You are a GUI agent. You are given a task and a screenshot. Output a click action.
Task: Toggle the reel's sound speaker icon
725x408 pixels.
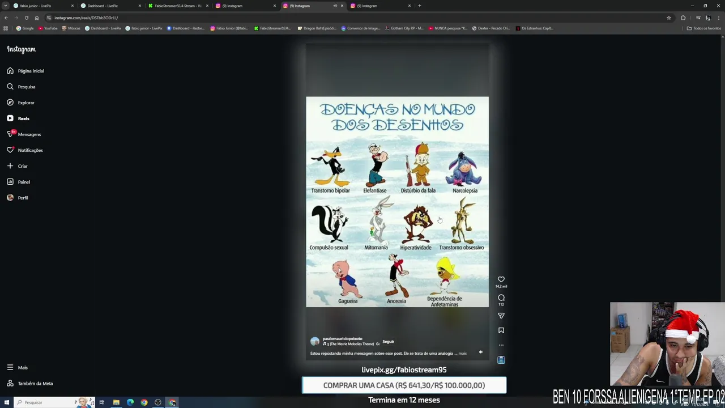click(481, 352)
